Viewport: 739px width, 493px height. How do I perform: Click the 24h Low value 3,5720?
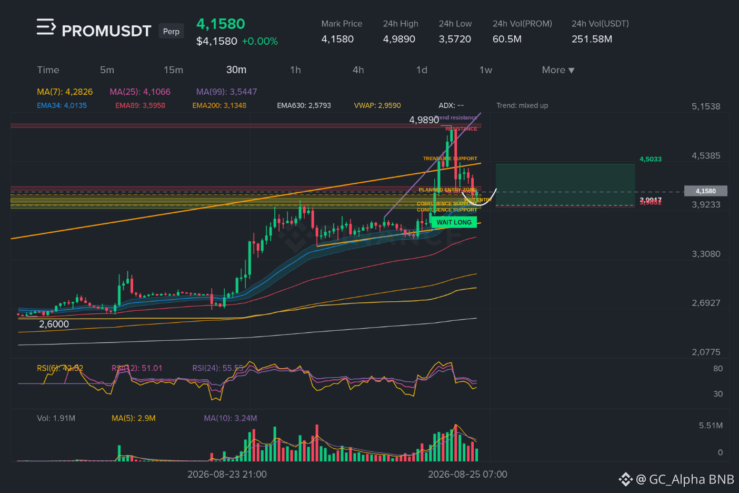coord(455,39)
